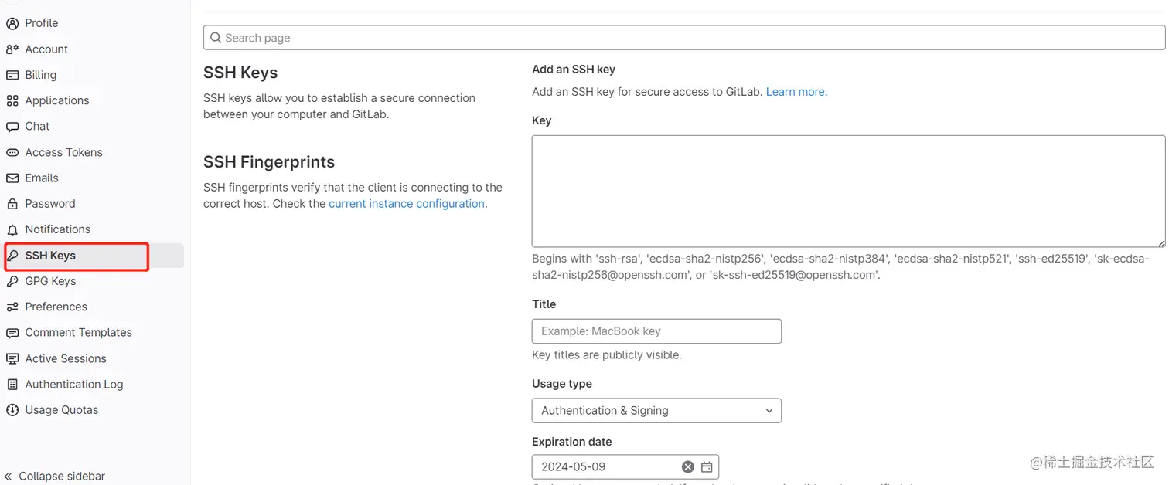This screenshot has width=1169, height=485.
Task: Click the Active Sessions monitor icon
Action: coord(12,358)
